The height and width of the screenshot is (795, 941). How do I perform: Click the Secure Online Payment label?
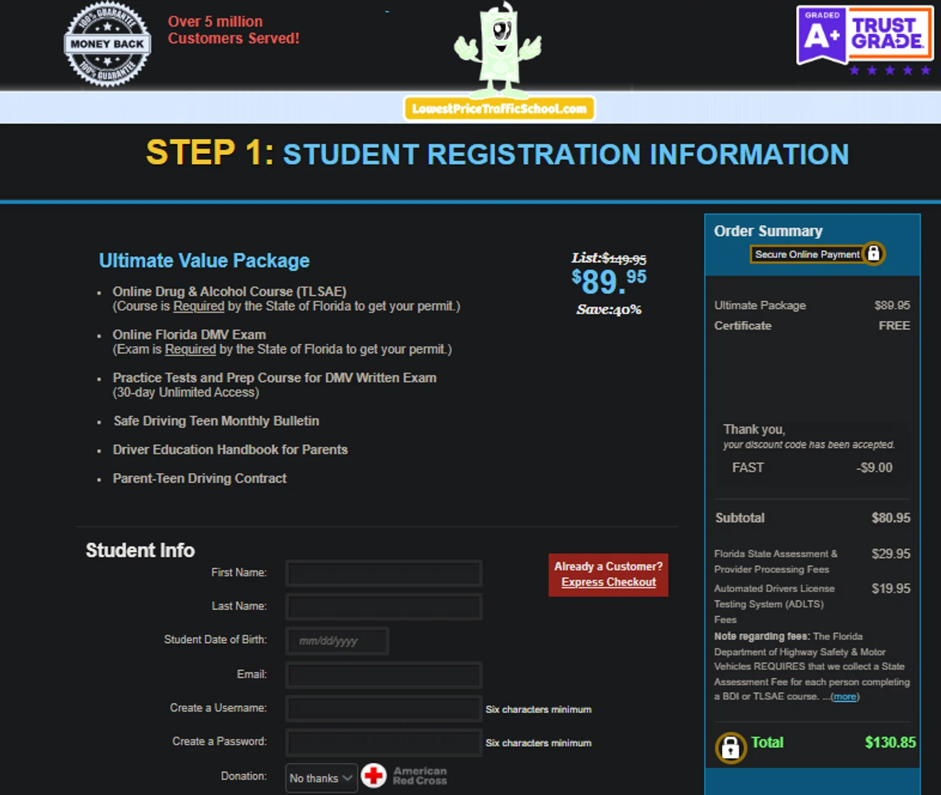(x=807, y=254)
